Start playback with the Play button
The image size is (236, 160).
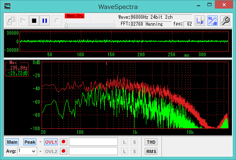coord(23,21)
